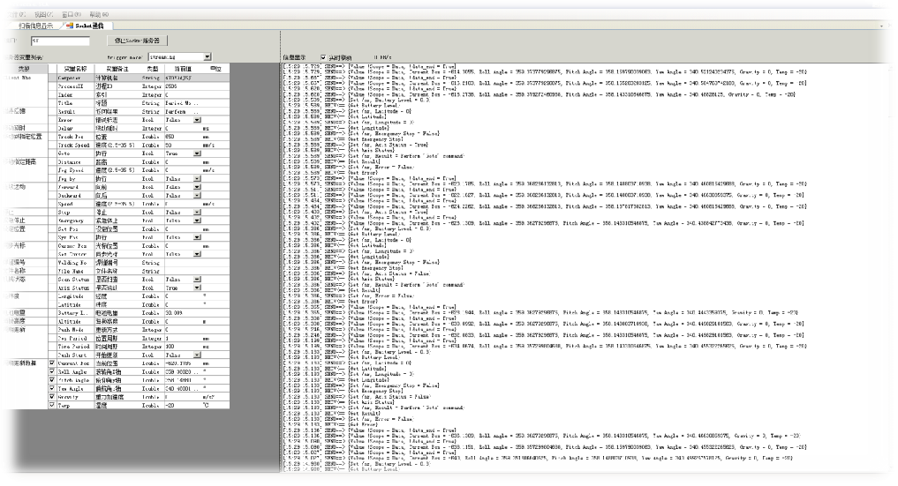Open the Scan Status value dropdown
The width and height of the screenshot is (898, 486).
coord(197,280)
